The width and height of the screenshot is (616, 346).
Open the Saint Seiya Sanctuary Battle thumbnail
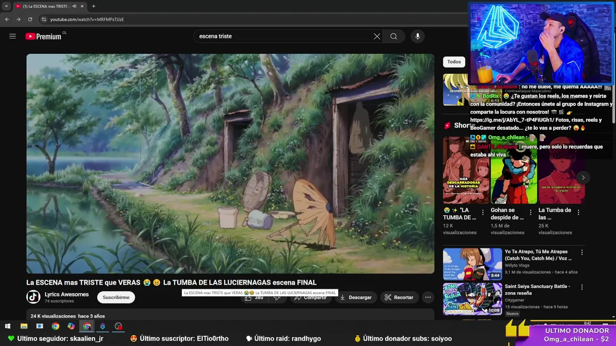(472, 299)
